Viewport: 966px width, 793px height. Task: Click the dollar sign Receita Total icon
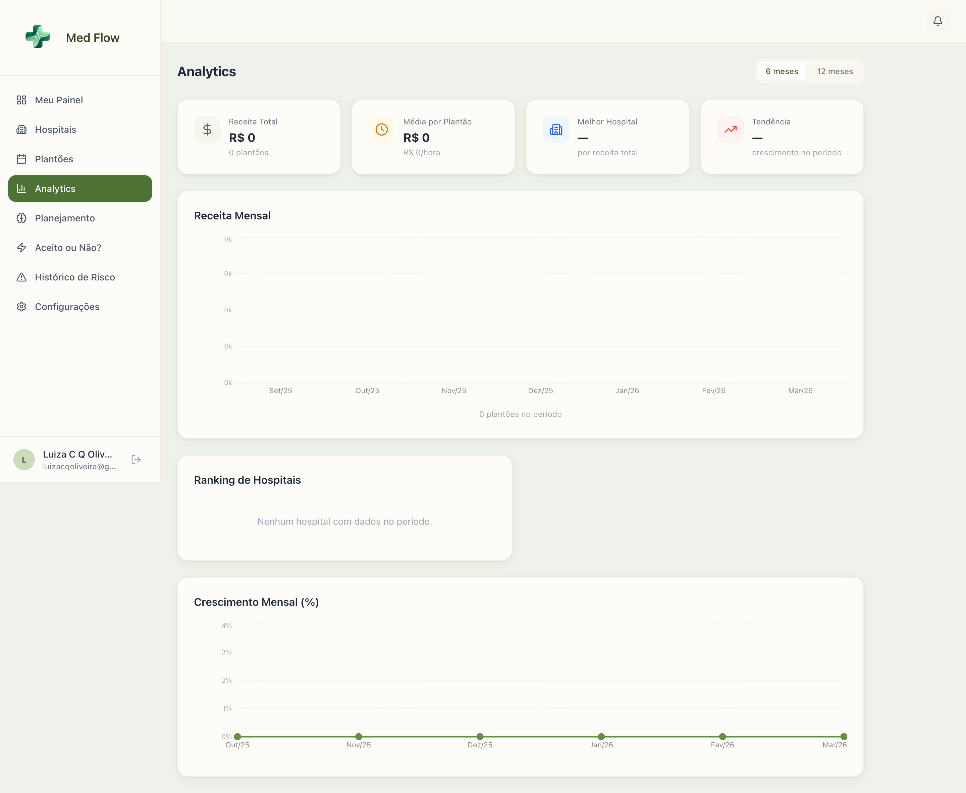click(207, 130)
